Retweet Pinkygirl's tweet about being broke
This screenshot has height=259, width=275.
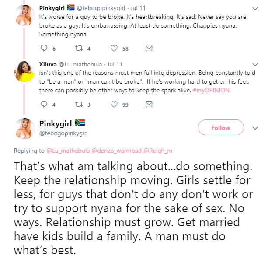(79, 48)
